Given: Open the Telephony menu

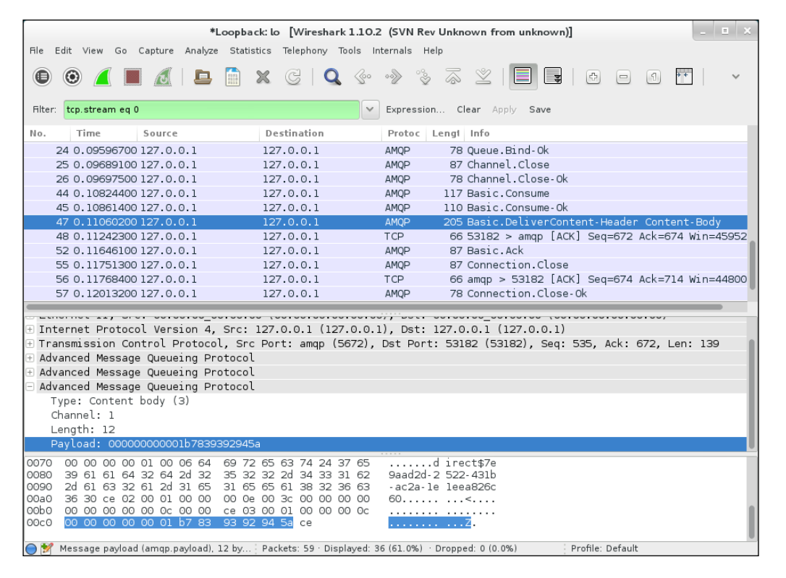Looking at the screenshot, I should click(305, 51).
